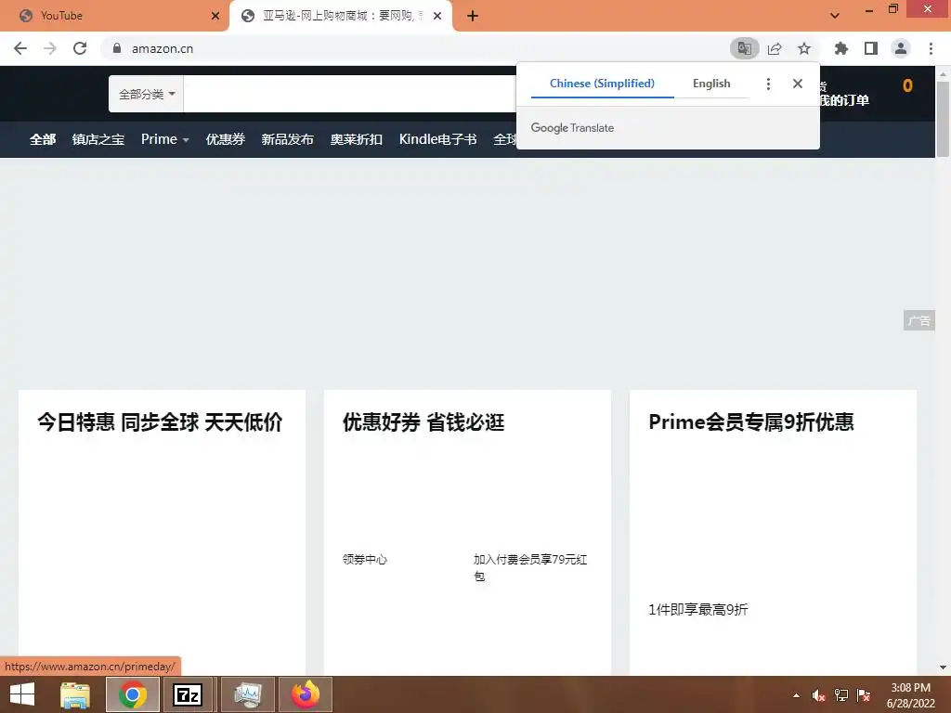Open Chrome's three-dot main menu
The height and width of the screenshot is (713, 951).
[x=931, y=48]
